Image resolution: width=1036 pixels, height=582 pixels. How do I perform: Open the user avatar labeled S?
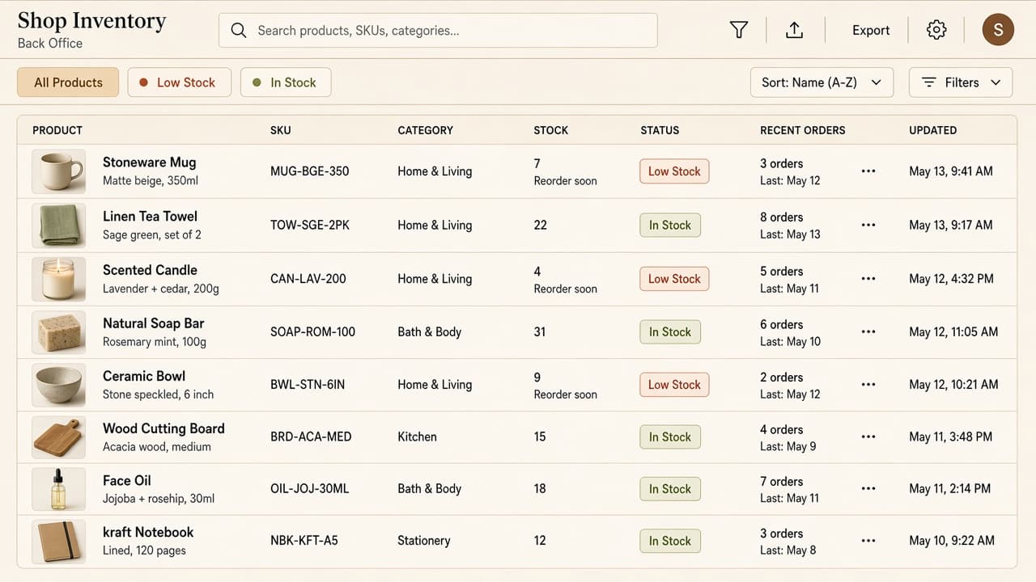998,30
